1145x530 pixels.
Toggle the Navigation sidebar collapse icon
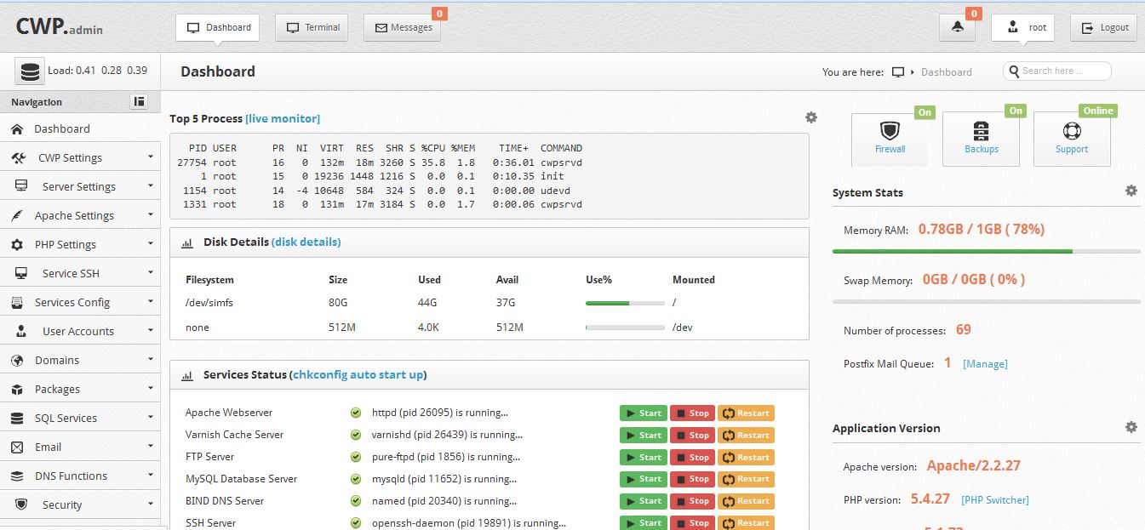pos(139,102)
